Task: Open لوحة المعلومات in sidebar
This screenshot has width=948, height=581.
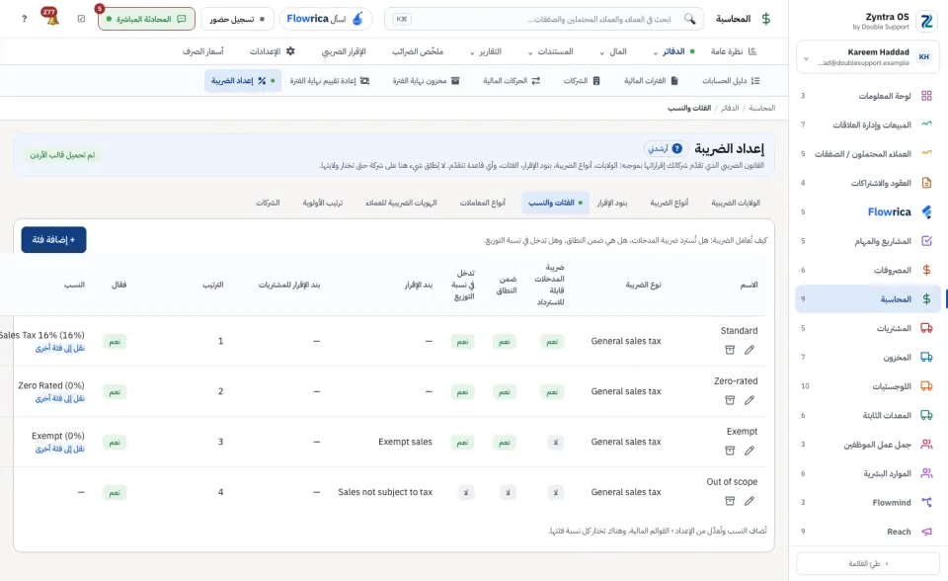Action: 868,96
